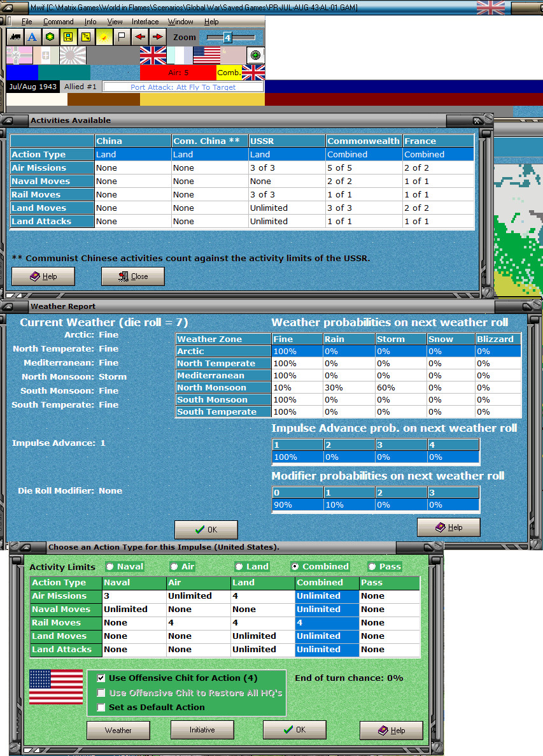Viewport: 543px width, 756px height.
Task: Select the United States flag in country strip
Action: [207, 55]
